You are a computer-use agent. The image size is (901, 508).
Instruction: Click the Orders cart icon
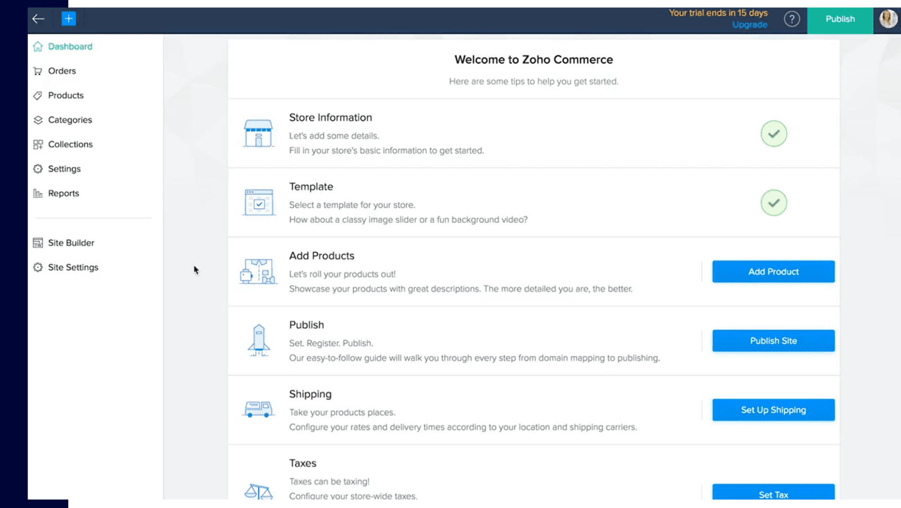click(x=38, y=71)
